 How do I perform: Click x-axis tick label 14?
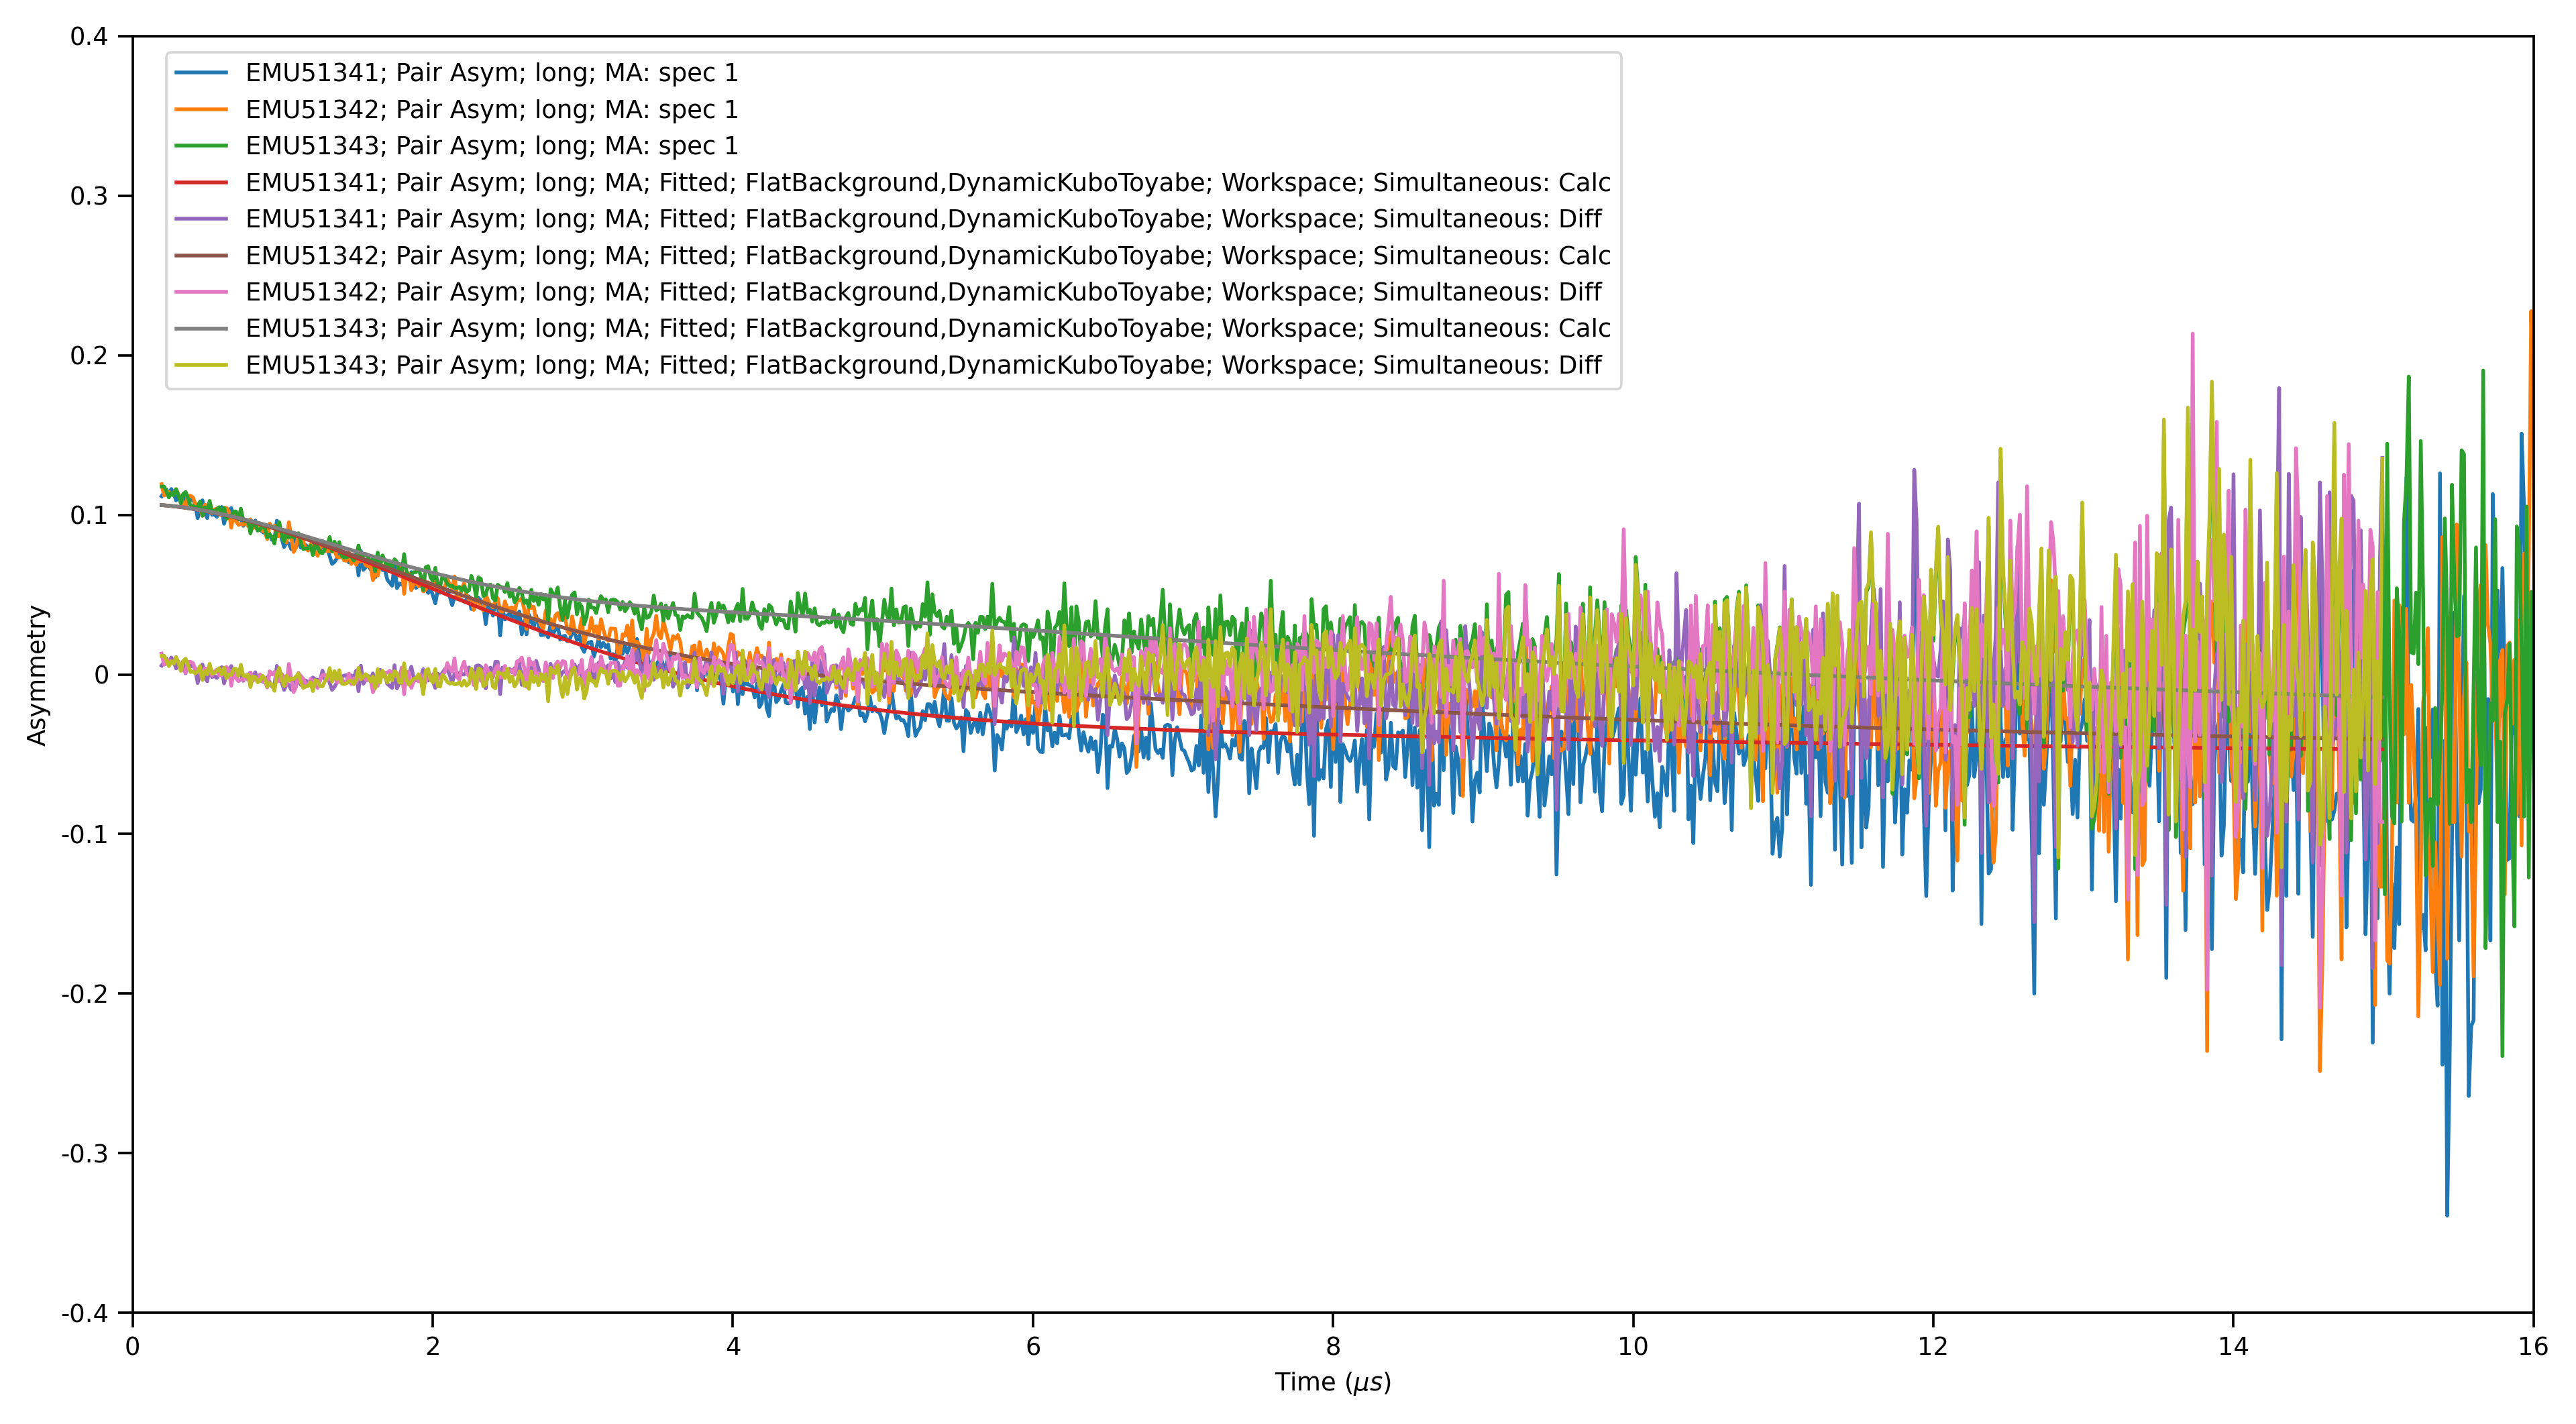2233,1346
